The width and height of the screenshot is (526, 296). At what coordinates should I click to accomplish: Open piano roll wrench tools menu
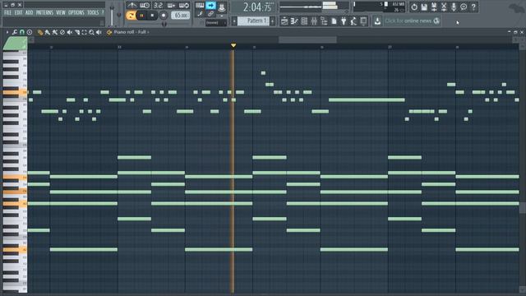15,32
